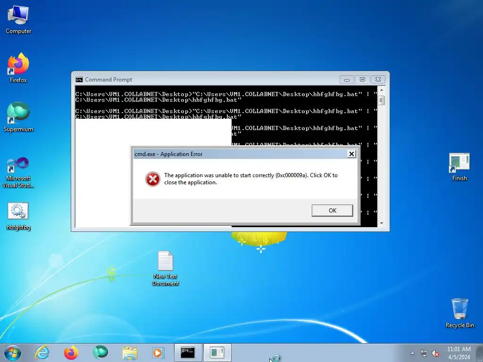Switch to the Finish app taskbar button
Viewport: 483px width, 362px height.
[x=217, y=353]
